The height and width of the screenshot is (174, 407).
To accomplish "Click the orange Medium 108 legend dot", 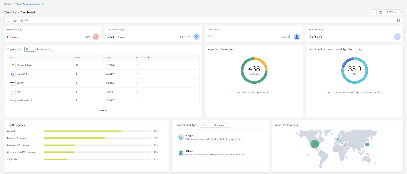I will 239,93.
